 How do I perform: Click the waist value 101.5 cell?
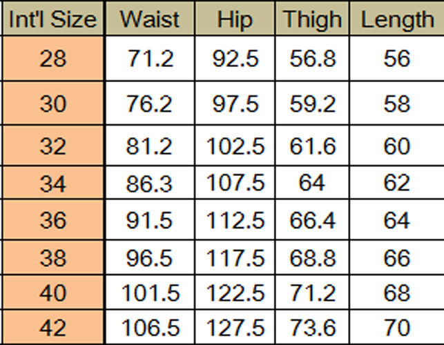click(x=150, y=293)
